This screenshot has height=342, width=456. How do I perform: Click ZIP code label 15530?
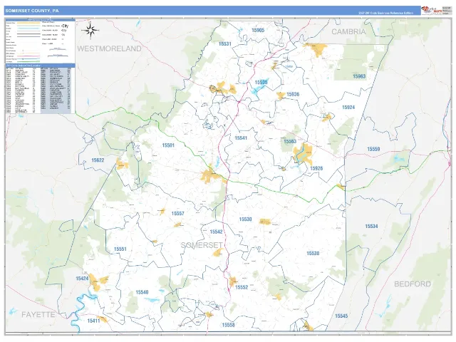(x=245, y=219)
